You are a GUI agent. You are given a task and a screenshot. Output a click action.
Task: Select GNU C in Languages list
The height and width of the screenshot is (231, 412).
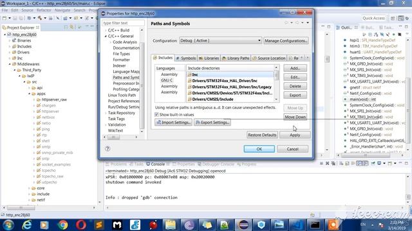pos(167,80)
